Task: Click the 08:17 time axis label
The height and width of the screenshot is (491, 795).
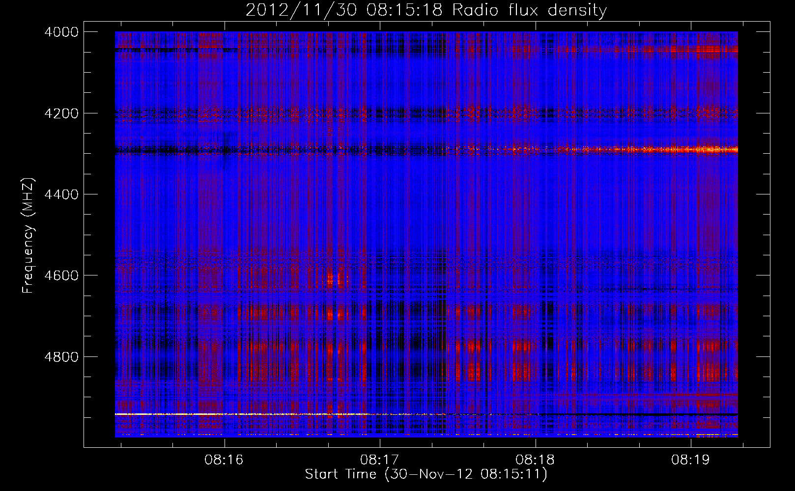Action: tap(379, 460)
